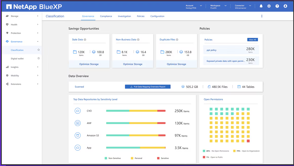This screenshot has height=166, width=294.
Task: Click the Storage sidebar icon
Action: pyautogui.click(x=7, y=16)
